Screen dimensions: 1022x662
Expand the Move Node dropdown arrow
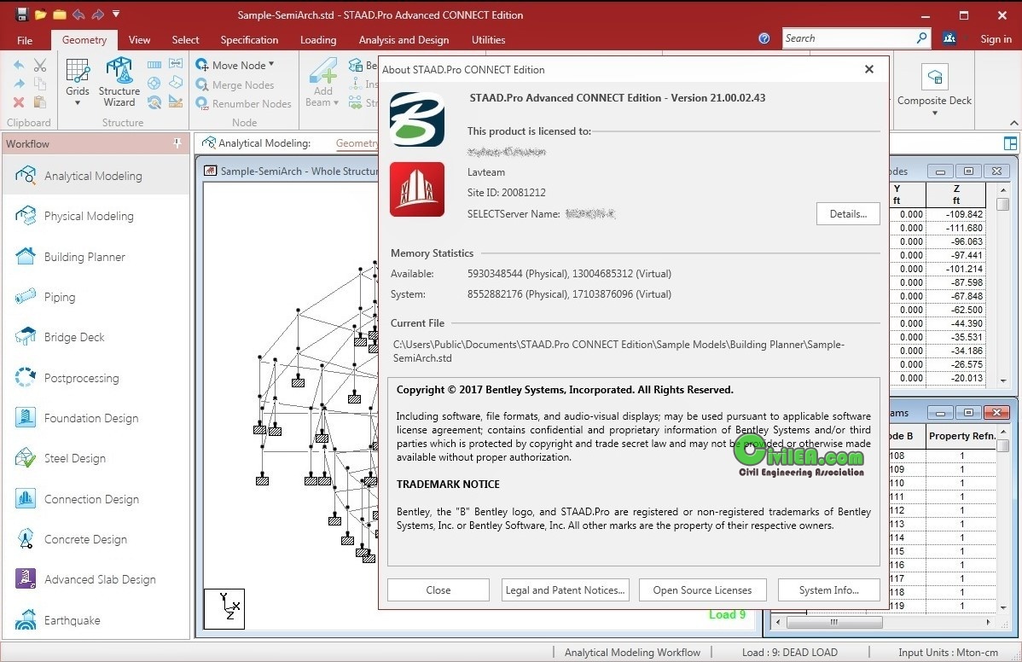(x=271, y=65)
